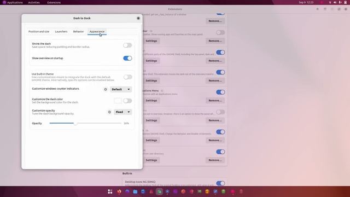Image resolution: width=350 pixels, height=197 pixels.
Task: Open the Applications menu in top bar
Action: (15, 2)
